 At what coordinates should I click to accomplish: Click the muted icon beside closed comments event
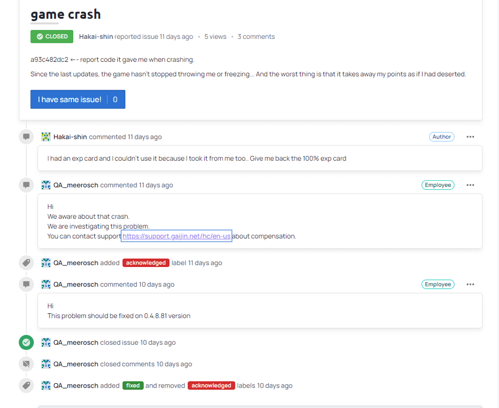pos(26,364)
